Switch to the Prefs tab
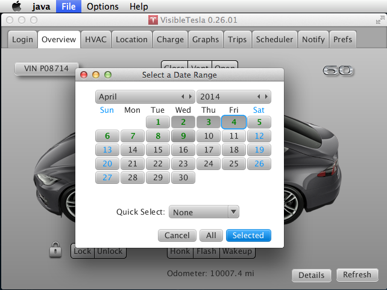387x290 pixels. tap(343, 39)
